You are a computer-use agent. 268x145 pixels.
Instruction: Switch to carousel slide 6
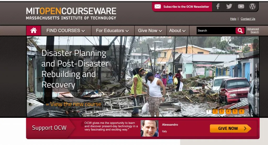pyautogui.click(x=242, y=111)
